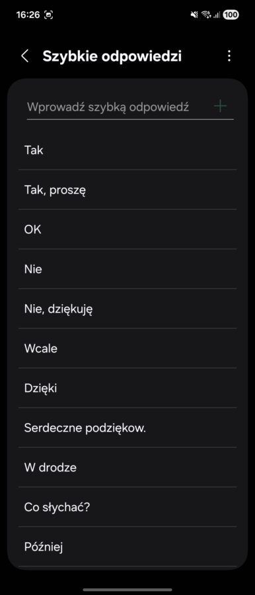This screenshot has width=255, height=595.
Task: Tap the Wcale reply entry
Action: point(127,348)
